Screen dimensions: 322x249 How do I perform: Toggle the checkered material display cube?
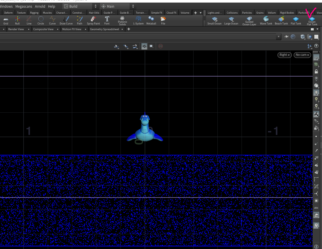[316, 114]
